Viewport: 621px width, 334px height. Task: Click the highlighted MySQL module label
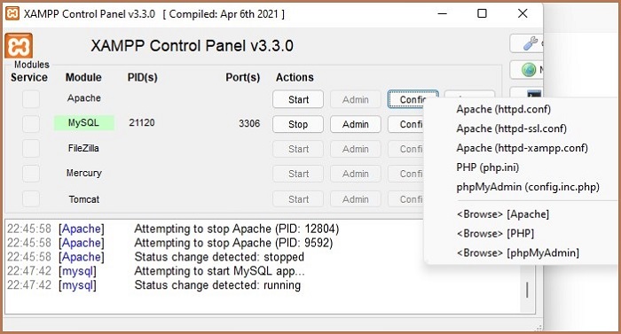(x=84, y=122)
